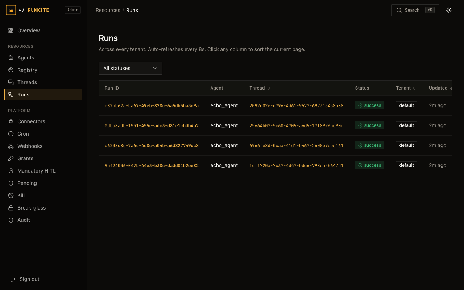Viewport: 464px width, 290px height.
Task: Click the Agents robot icon
Action: (x=11, y=58)
